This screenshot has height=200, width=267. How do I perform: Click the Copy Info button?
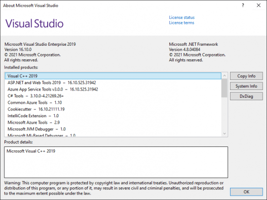coord(247,76)
